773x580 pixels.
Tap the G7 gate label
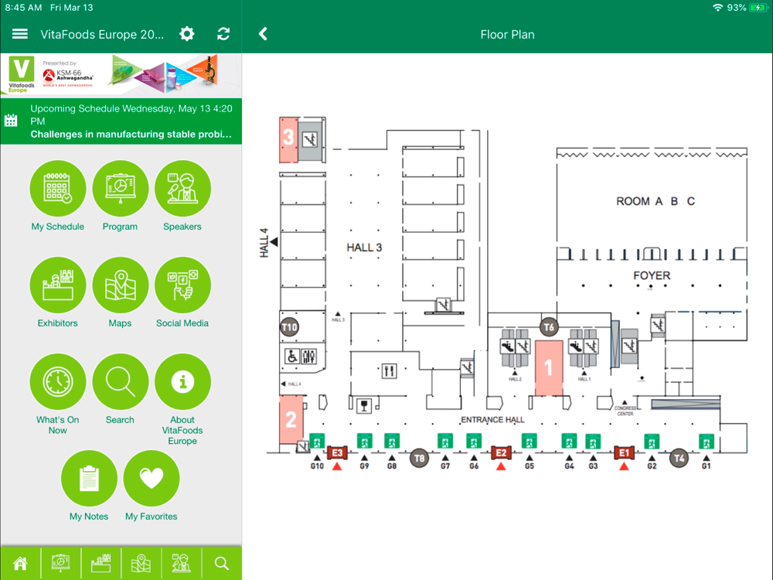(x=445, y=466)
